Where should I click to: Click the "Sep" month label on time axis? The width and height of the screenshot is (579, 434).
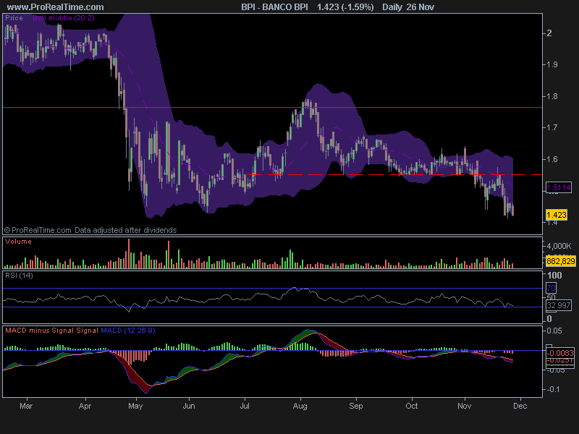tap(356, 406)
